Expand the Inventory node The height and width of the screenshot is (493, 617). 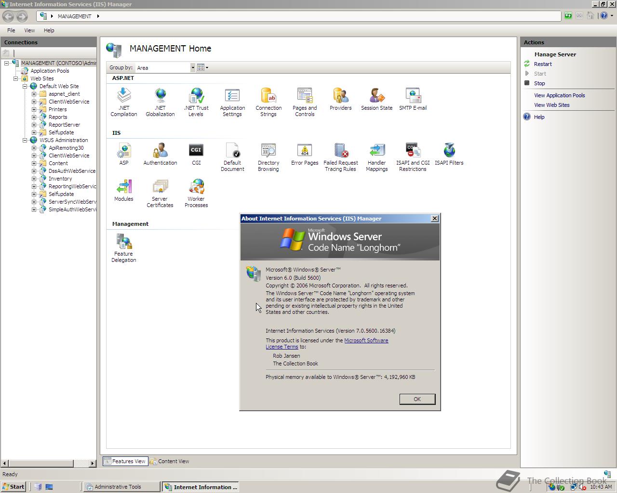click(x=34, y=179)
